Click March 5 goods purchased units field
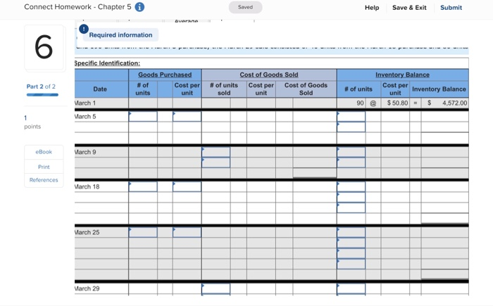This screenshot has width=493, height=306. pos(143,116)
